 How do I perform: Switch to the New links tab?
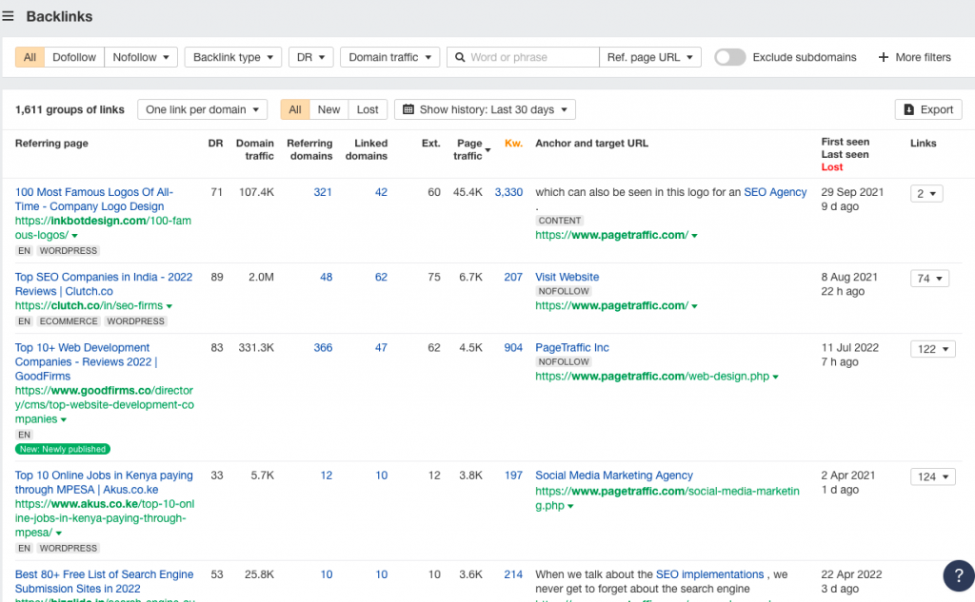[328, 109]
